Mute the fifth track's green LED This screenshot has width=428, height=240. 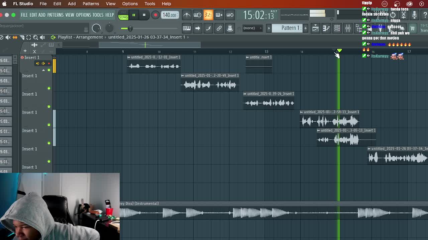tap(49, 143)
